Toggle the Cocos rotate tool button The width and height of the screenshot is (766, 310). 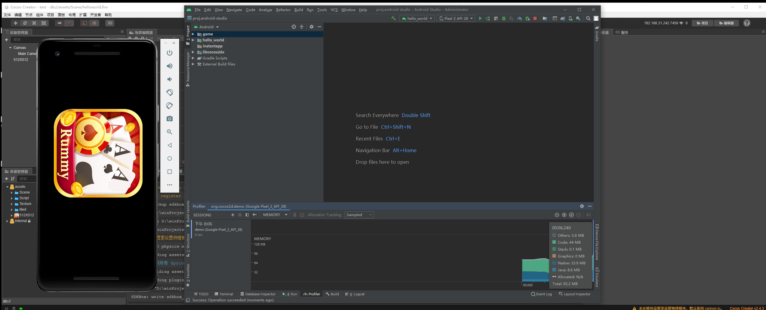click(x=25, y=23)
